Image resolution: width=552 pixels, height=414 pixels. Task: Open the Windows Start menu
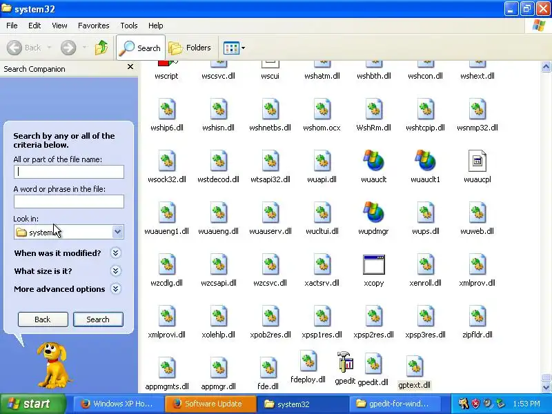click(x=32, y=404)
